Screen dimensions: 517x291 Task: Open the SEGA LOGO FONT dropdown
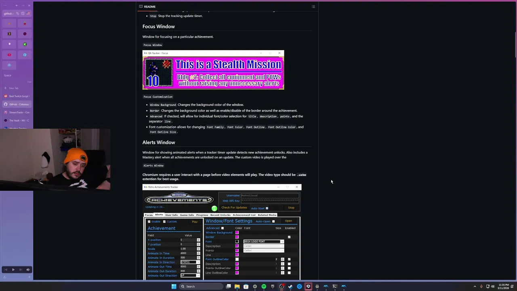point(264,241)
